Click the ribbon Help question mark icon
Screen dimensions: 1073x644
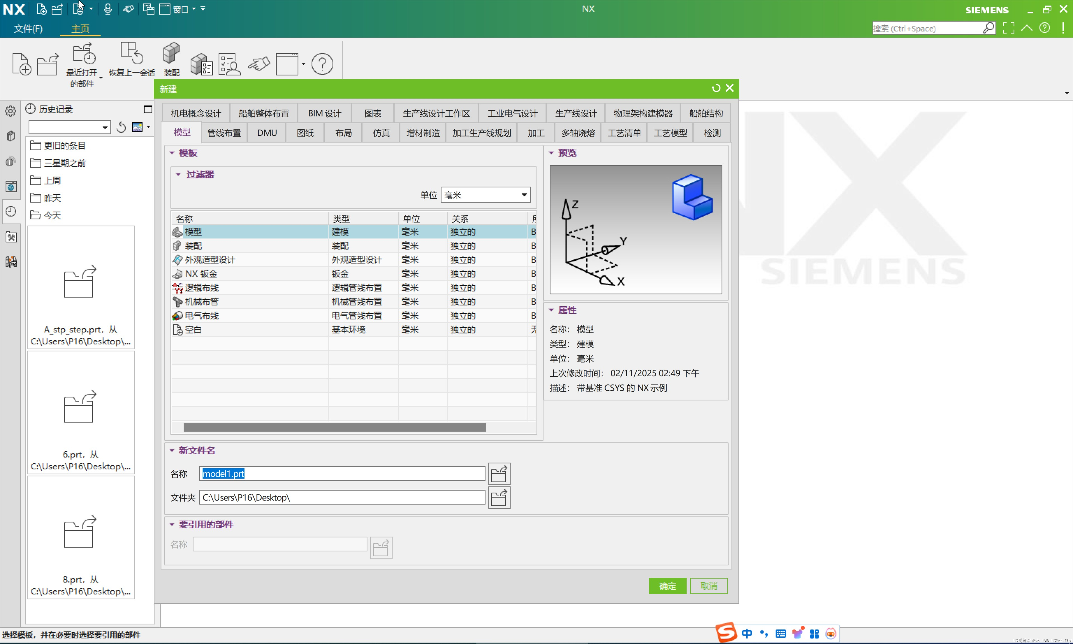pyautogui.click(x=322, y=64)
